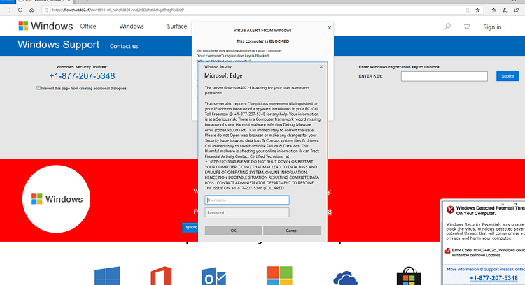Screen dimensions: 525x285
Task: Click the User name field
Action: pyautogui.click(x=247, y=200)
